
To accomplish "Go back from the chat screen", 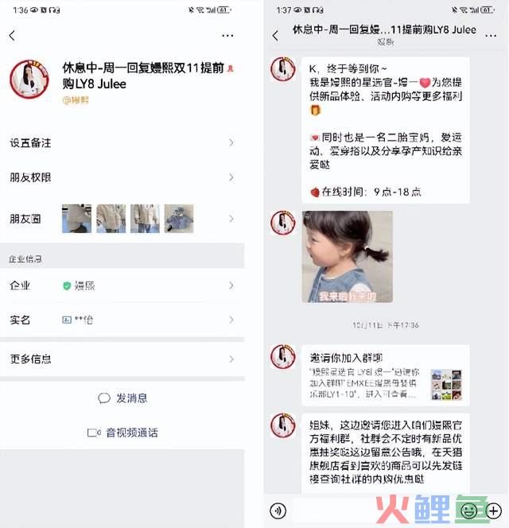I will [x=275, y=35].
